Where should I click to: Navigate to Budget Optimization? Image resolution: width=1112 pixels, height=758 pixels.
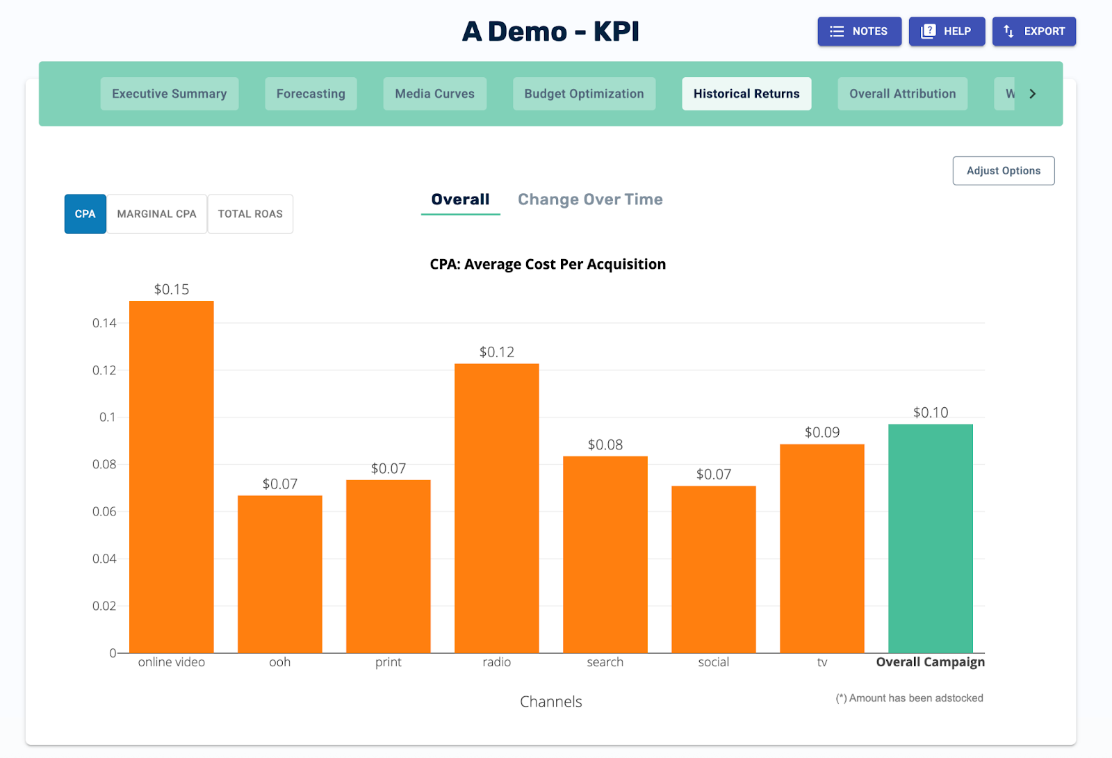pos(584,93)
